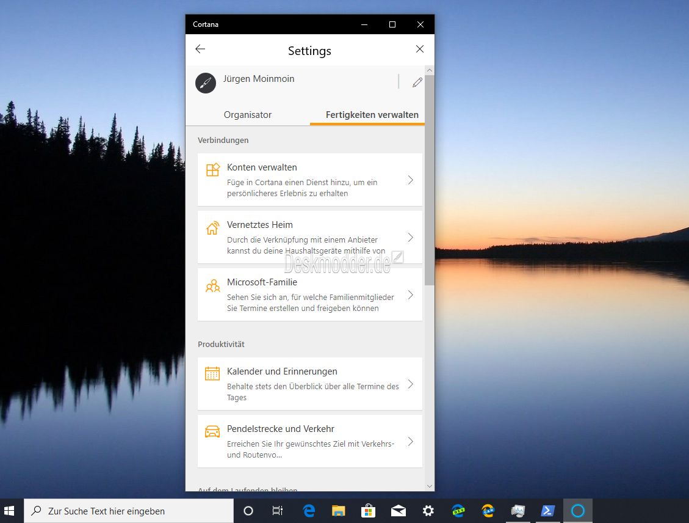The image size is (689, 523).
Task: Open the Microsoft-Familie title
Action: (x=262, y=282)
